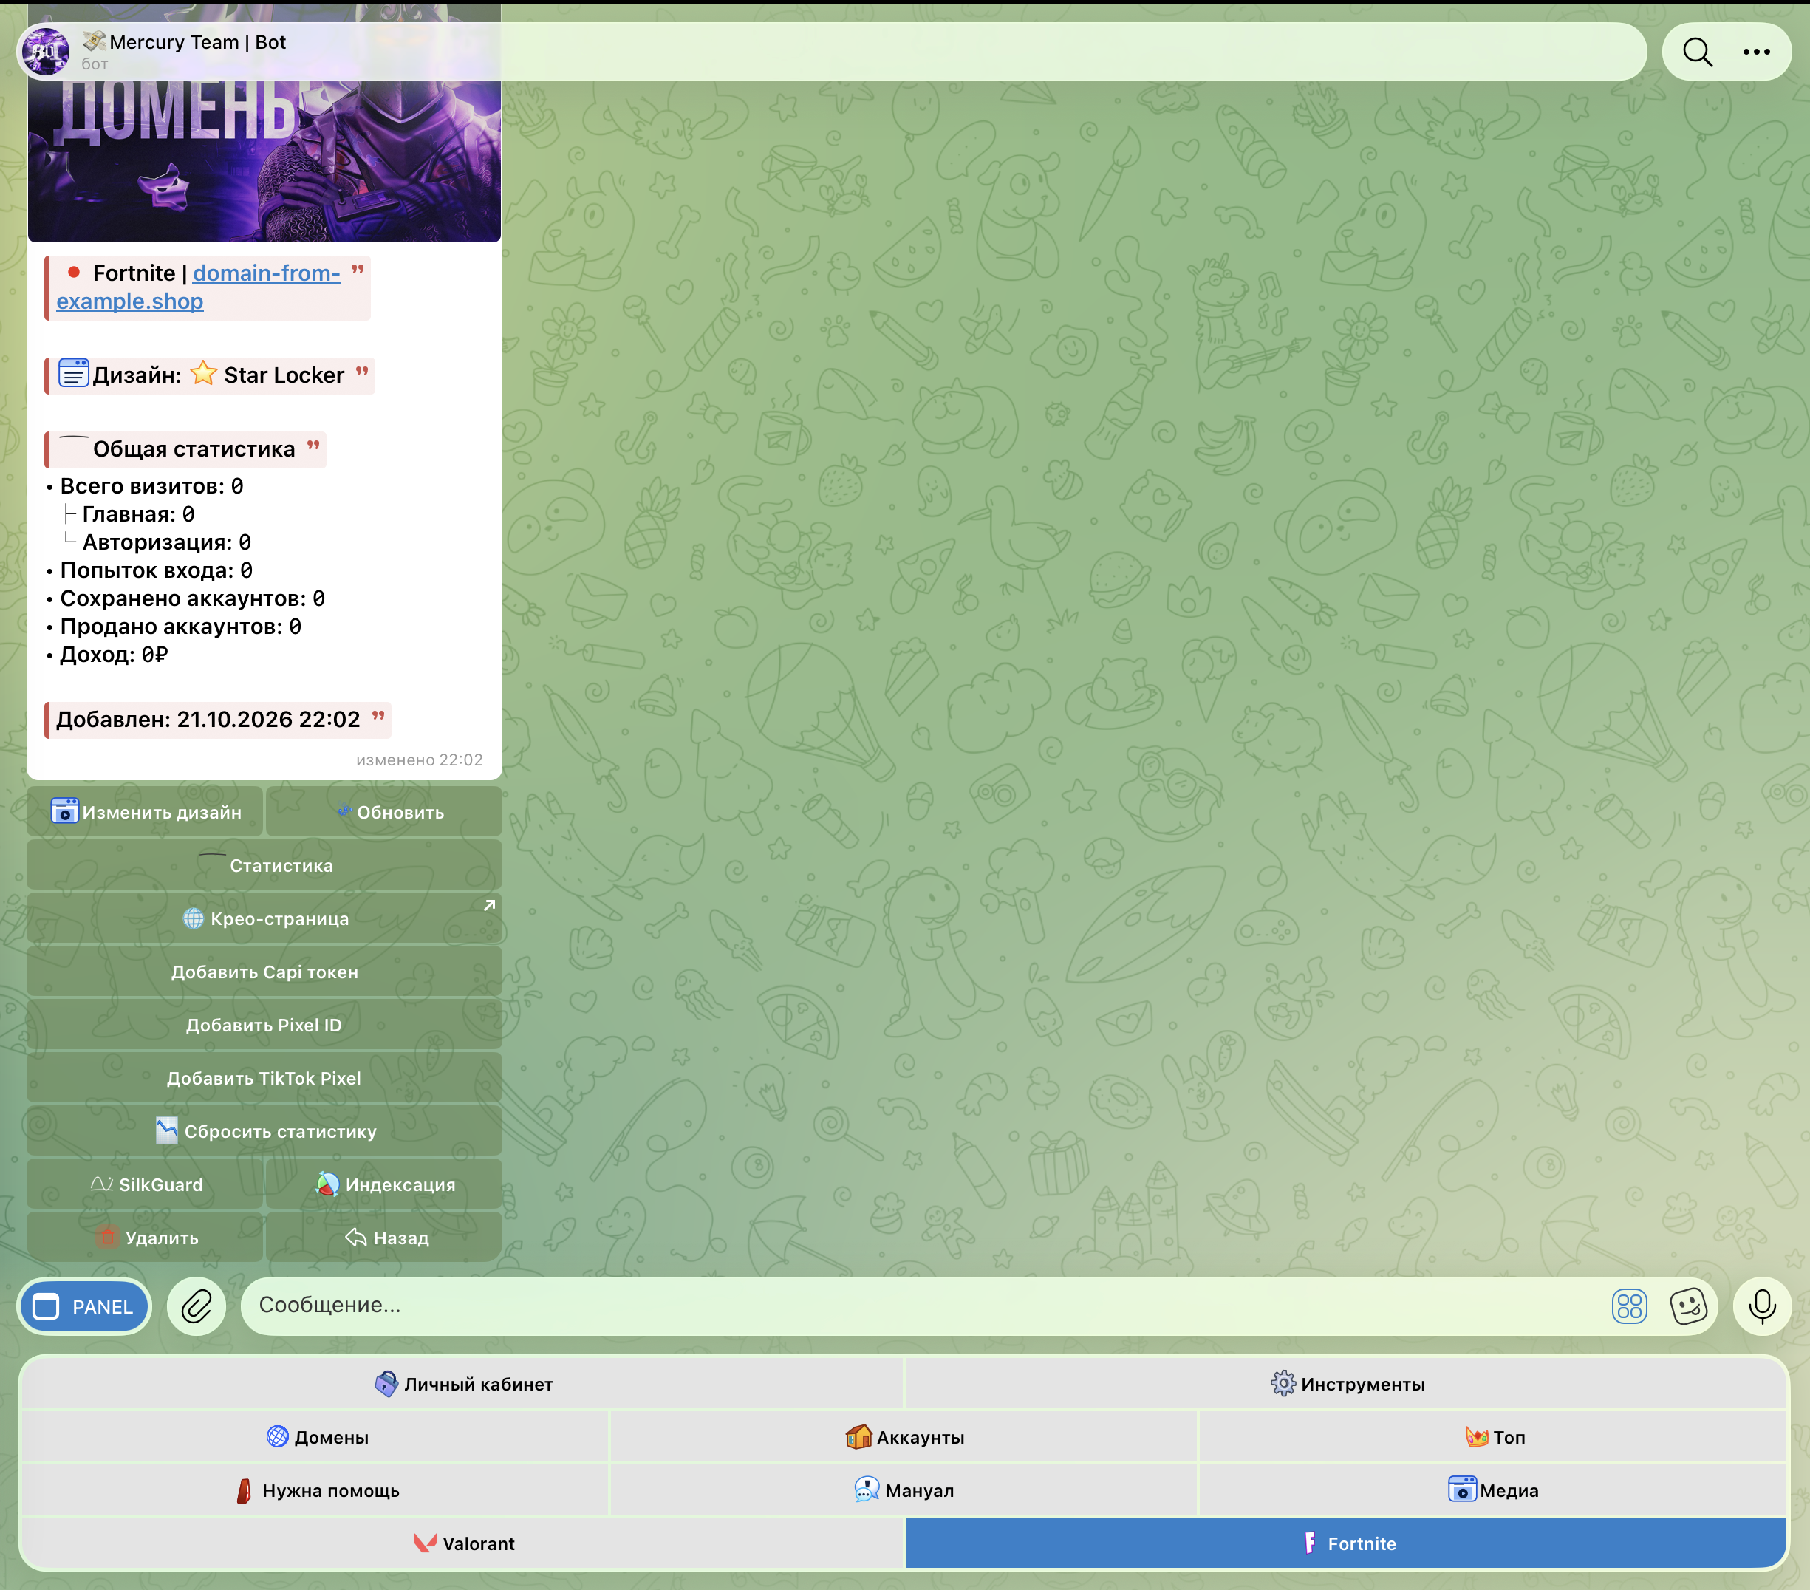
Task: Click the Общая статистика heading quote
Action: point(186,449)
